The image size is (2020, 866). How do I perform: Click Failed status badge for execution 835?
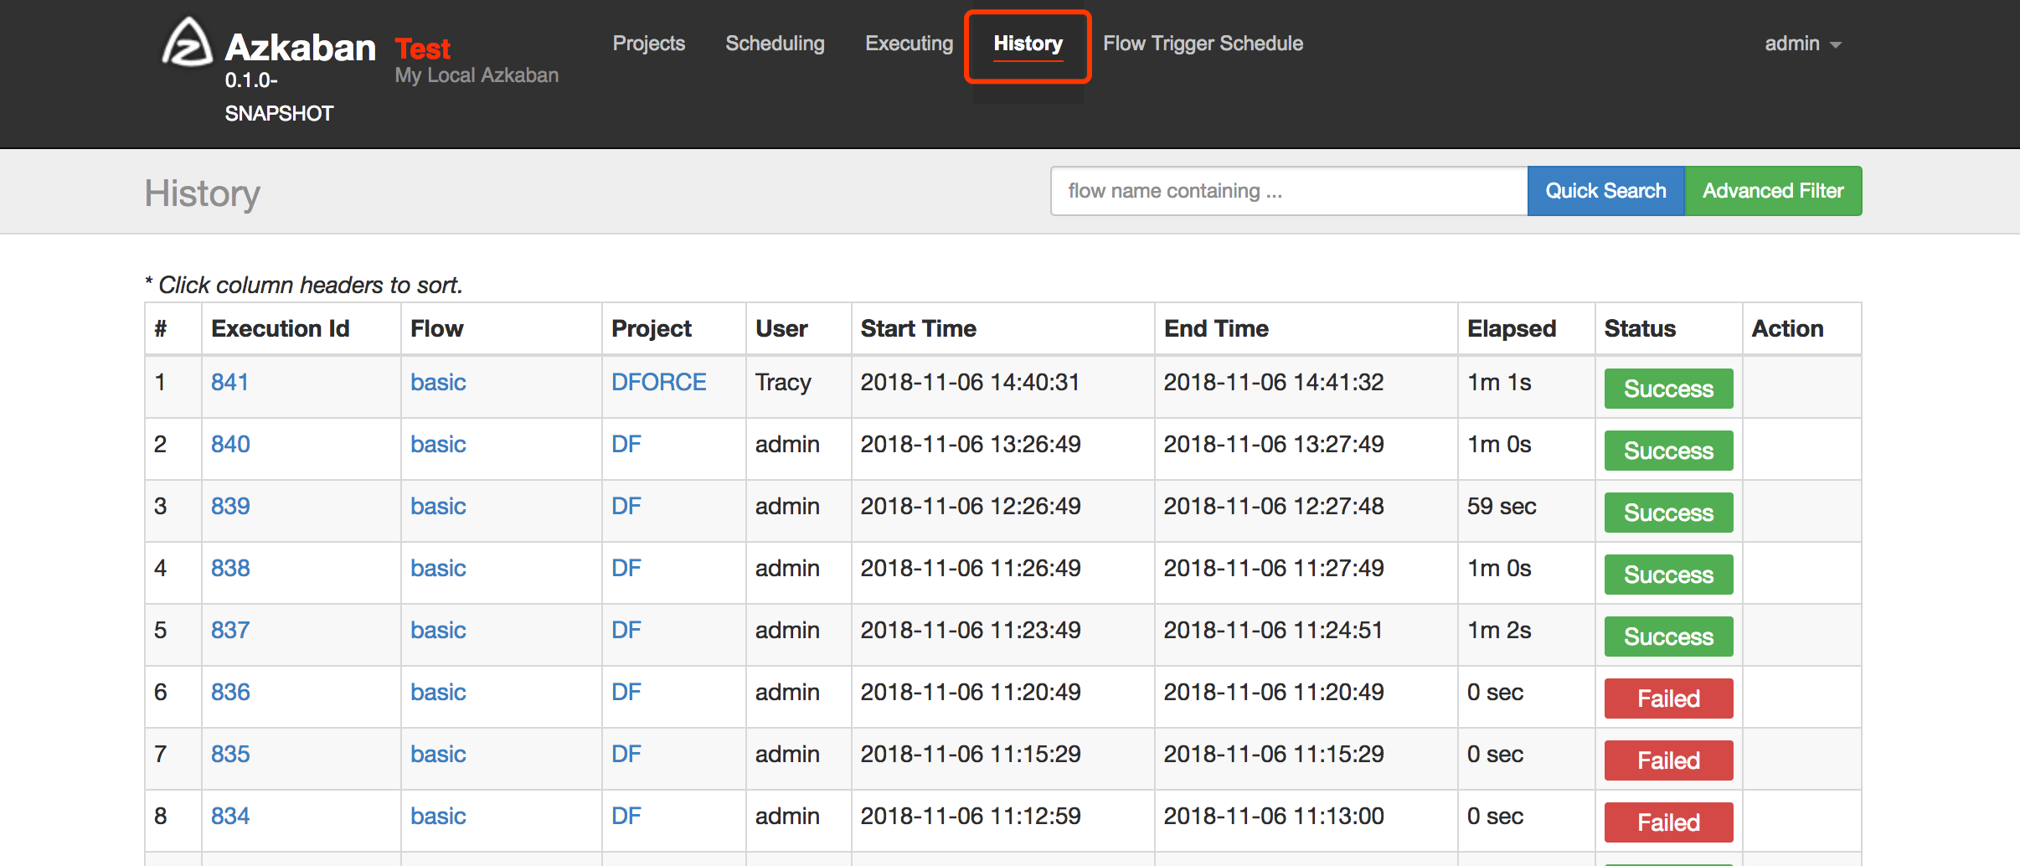pos(1668,760)
